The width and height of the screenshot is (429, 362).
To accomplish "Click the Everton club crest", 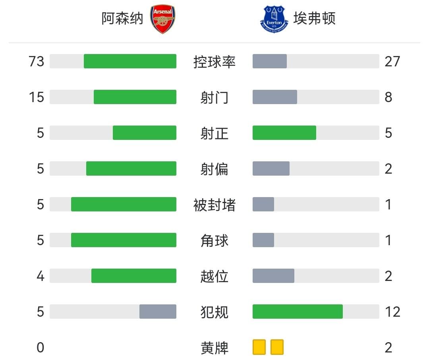I will [274, 19].
